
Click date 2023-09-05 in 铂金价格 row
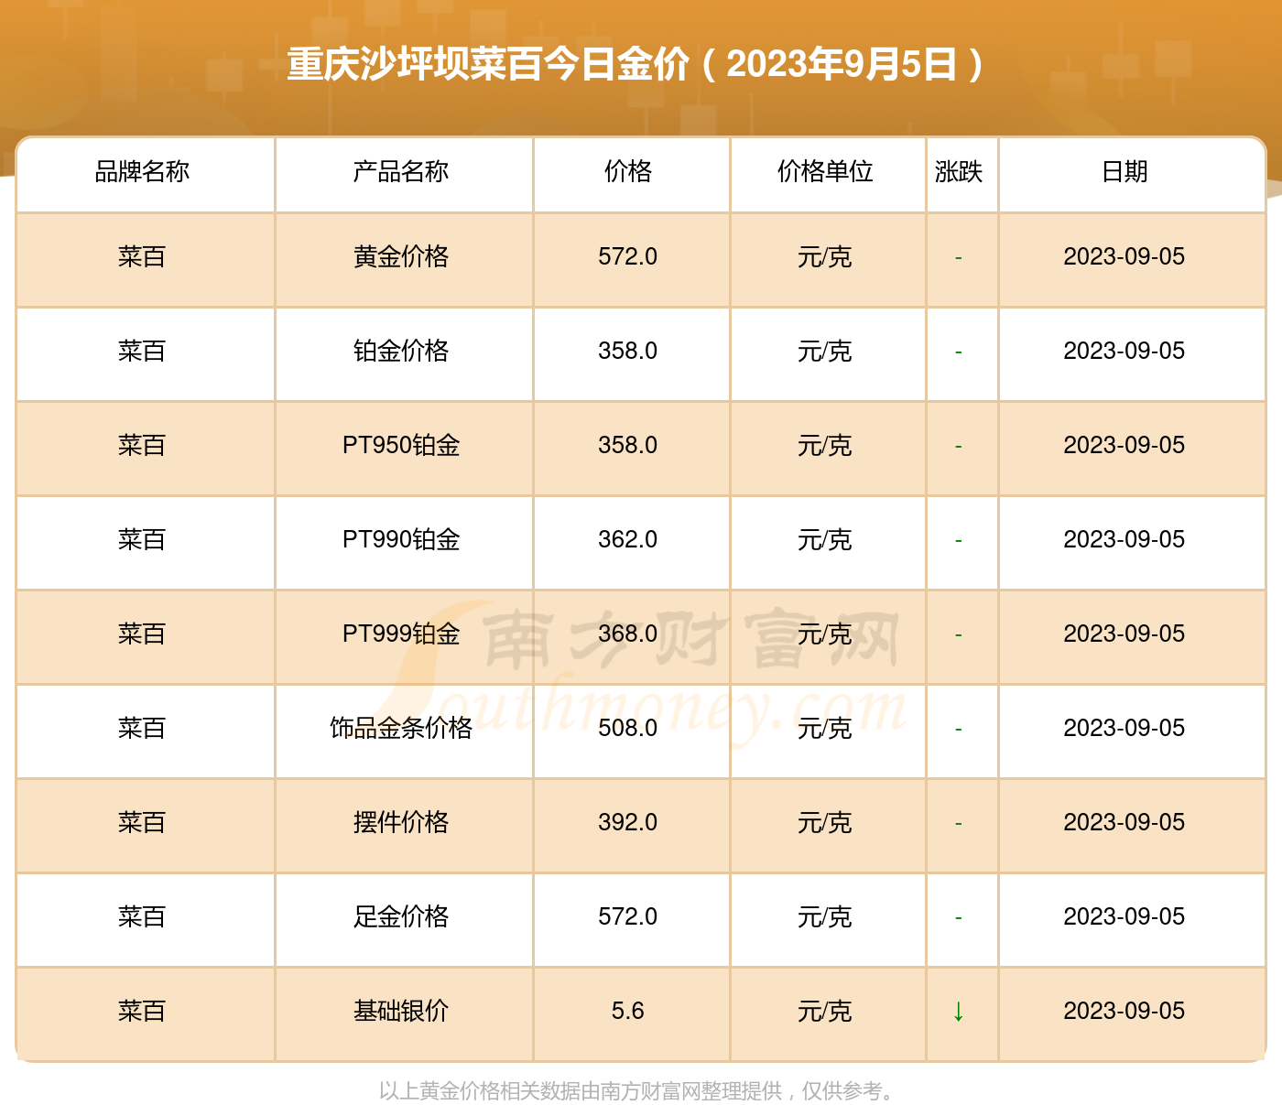coord(1124,351)
